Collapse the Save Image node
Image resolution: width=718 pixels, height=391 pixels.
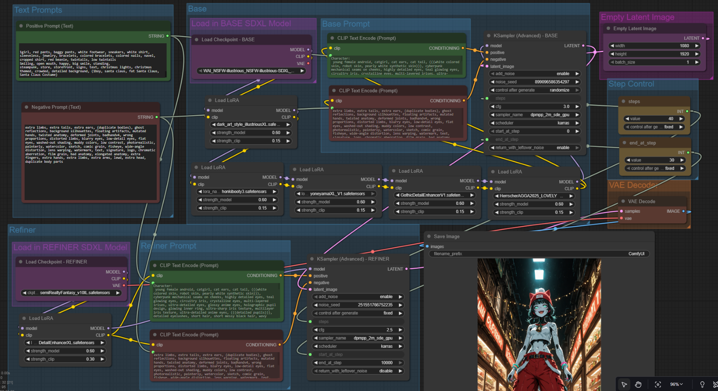pyautogui.click(x=429, y=237)
